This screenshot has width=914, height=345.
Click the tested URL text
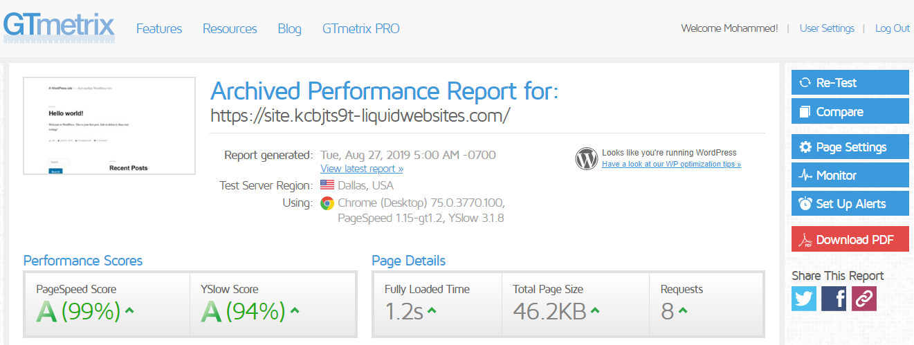coord(360,115)
